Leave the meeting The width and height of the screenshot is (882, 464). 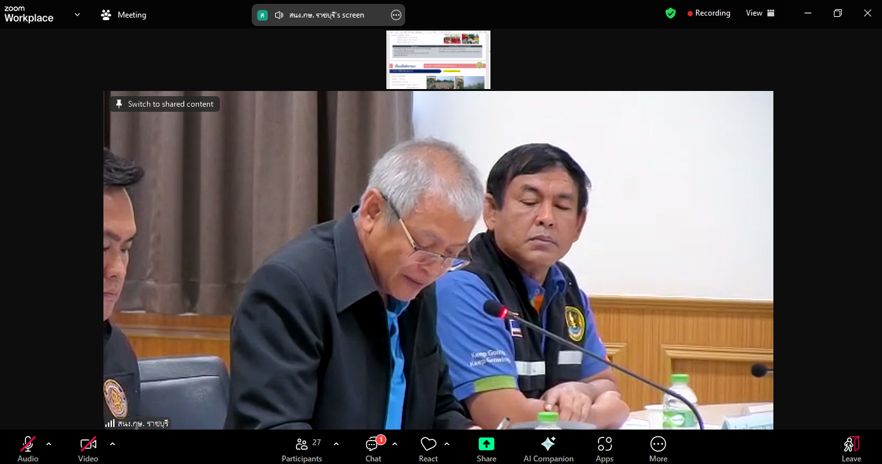[x=851, y=448]
